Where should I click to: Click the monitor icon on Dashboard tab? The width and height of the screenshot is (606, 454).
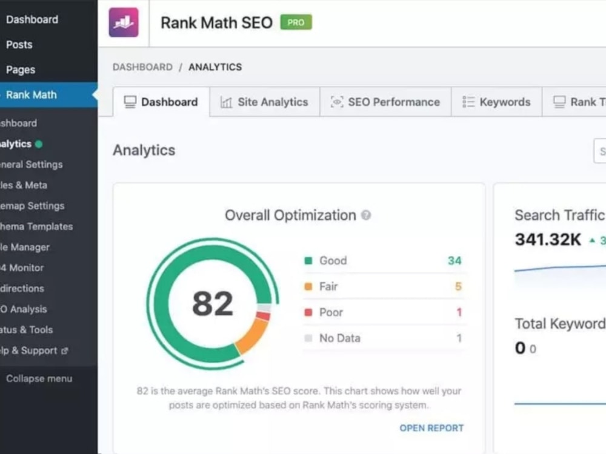pos(130,102)
